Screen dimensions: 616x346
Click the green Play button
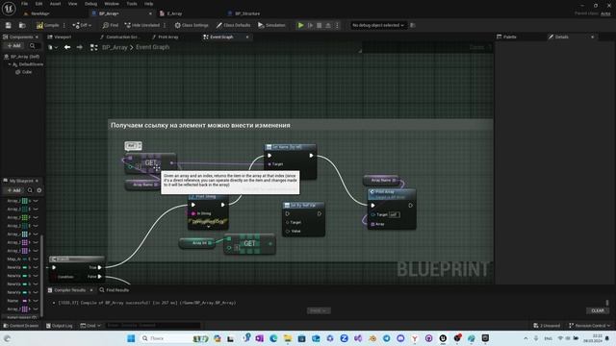[x=300, y=25]
